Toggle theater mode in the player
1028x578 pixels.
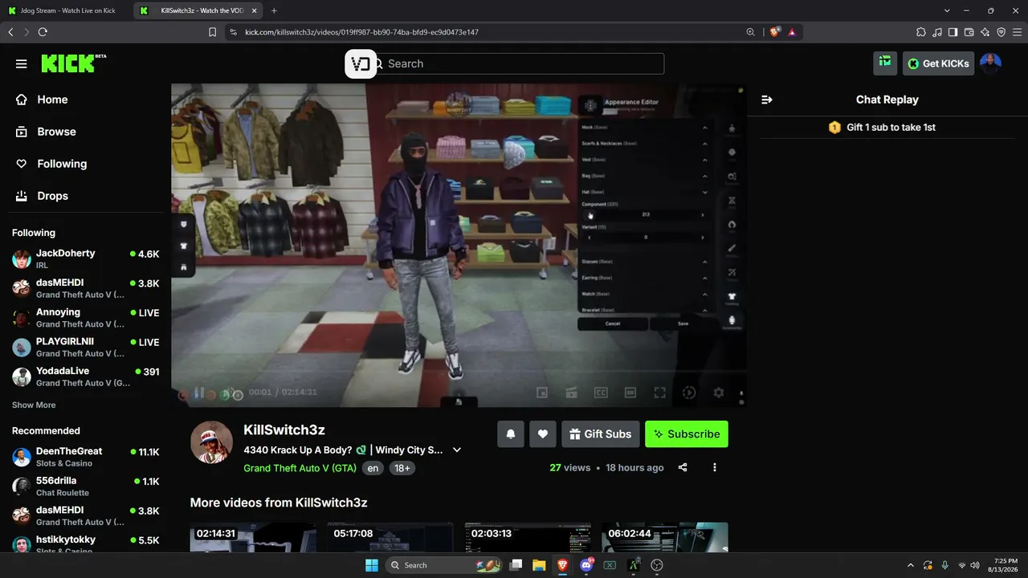click(630, 393)
